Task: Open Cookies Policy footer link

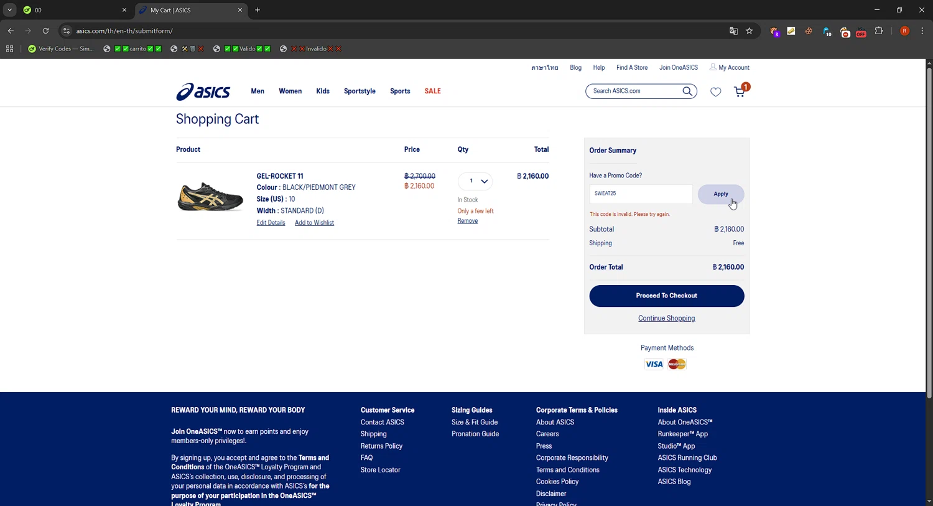Action: [x=557, y=482]
